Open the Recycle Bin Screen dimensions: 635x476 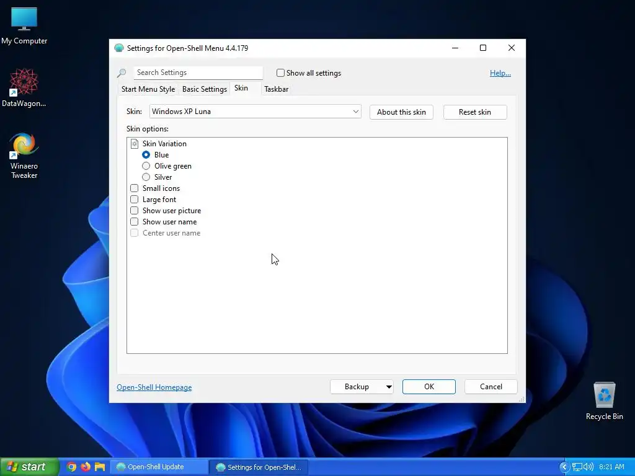604,401
